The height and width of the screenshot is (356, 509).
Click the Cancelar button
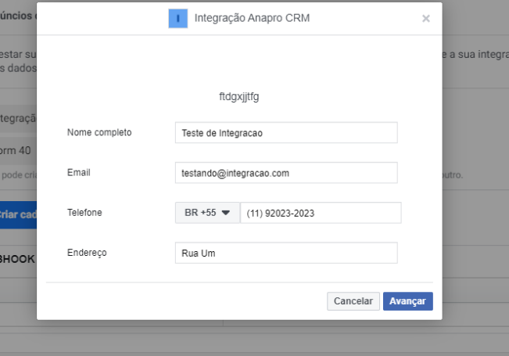[x=353, y=301]
